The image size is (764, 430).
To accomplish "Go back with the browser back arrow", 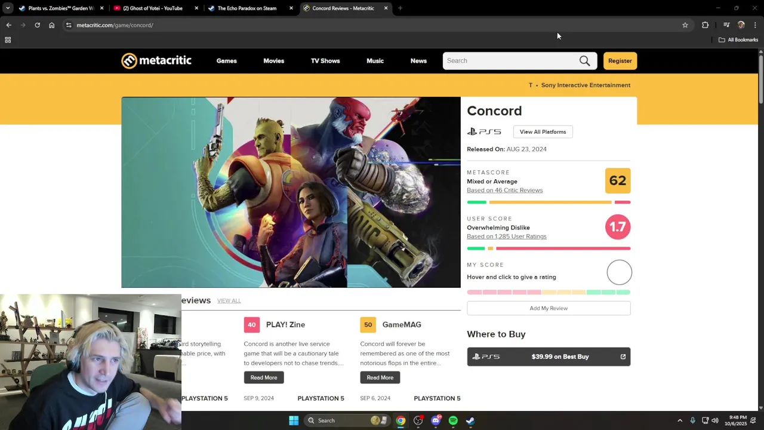I will 8,25.
